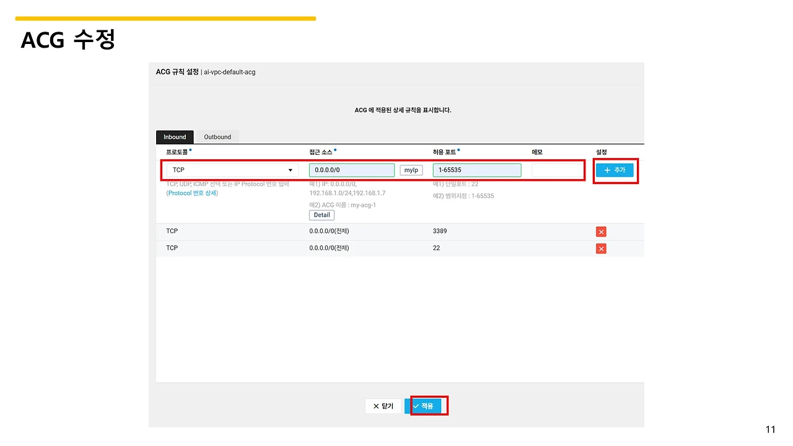
Task: Click the allowed port 1-65535 field
Action: click(x=477, y=170)
